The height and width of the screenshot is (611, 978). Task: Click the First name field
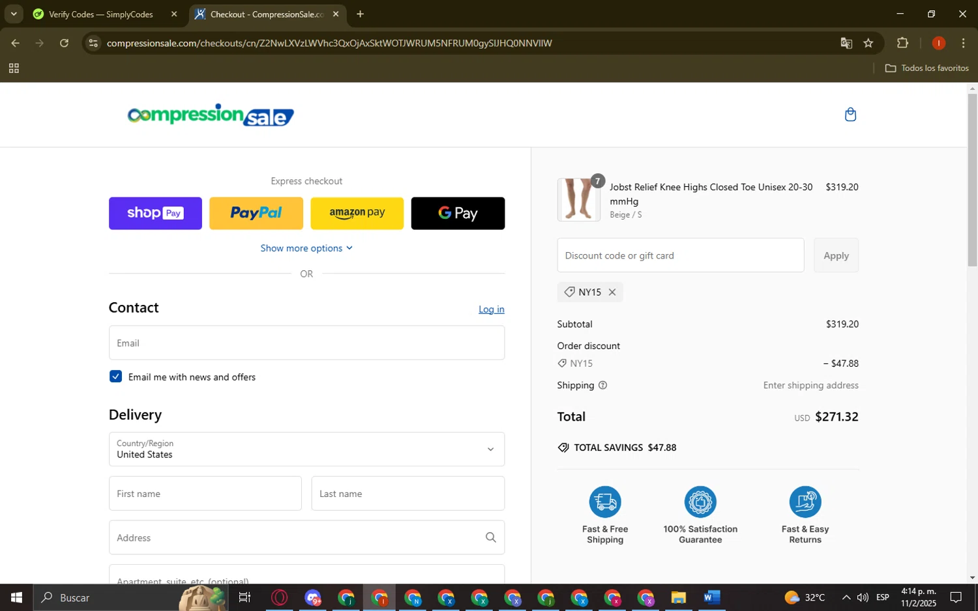pyautogui.click(x=205, y=494)
